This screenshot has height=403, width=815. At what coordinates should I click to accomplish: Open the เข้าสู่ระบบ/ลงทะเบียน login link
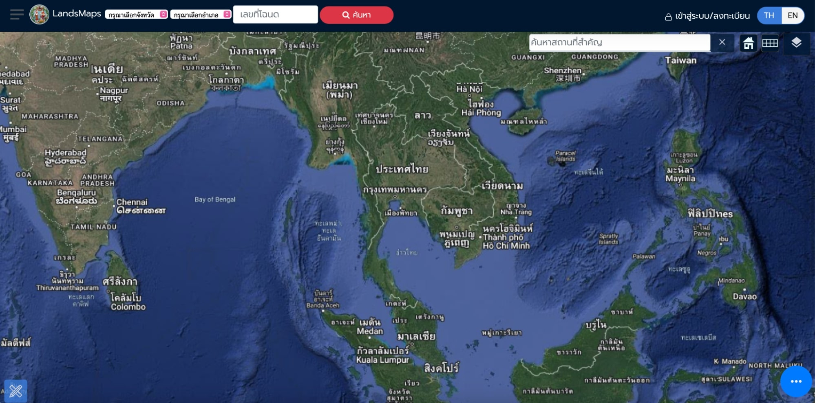pos(712,16)
